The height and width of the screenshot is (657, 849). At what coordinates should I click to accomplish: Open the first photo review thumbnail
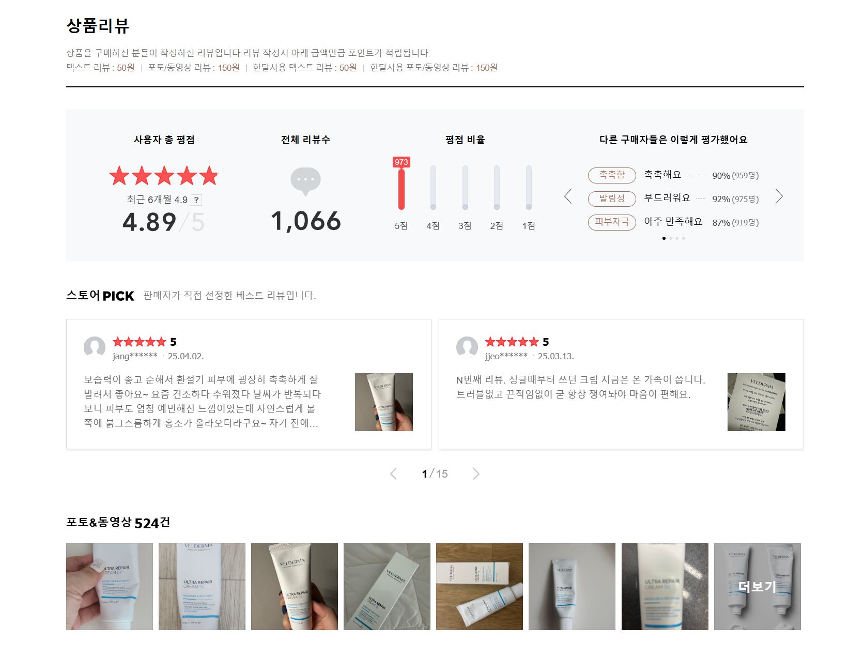(x=110, y=587)
